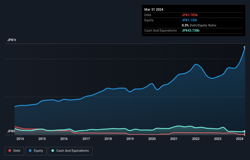Click the 2019 x-axis label

130,139
